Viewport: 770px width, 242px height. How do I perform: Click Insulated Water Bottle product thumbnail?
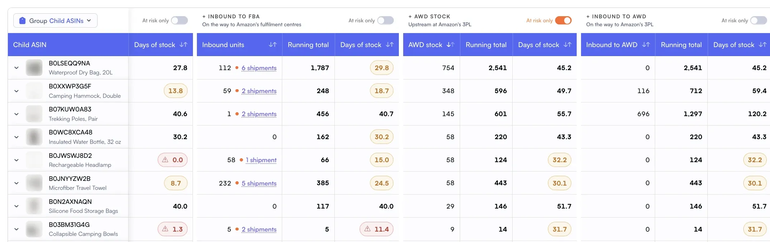pyautogui.click(x=34, y=137)
